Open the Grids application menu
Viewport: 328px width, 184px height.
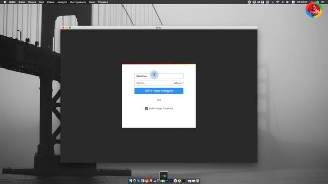pyautogui.click(x=12, y=2)
